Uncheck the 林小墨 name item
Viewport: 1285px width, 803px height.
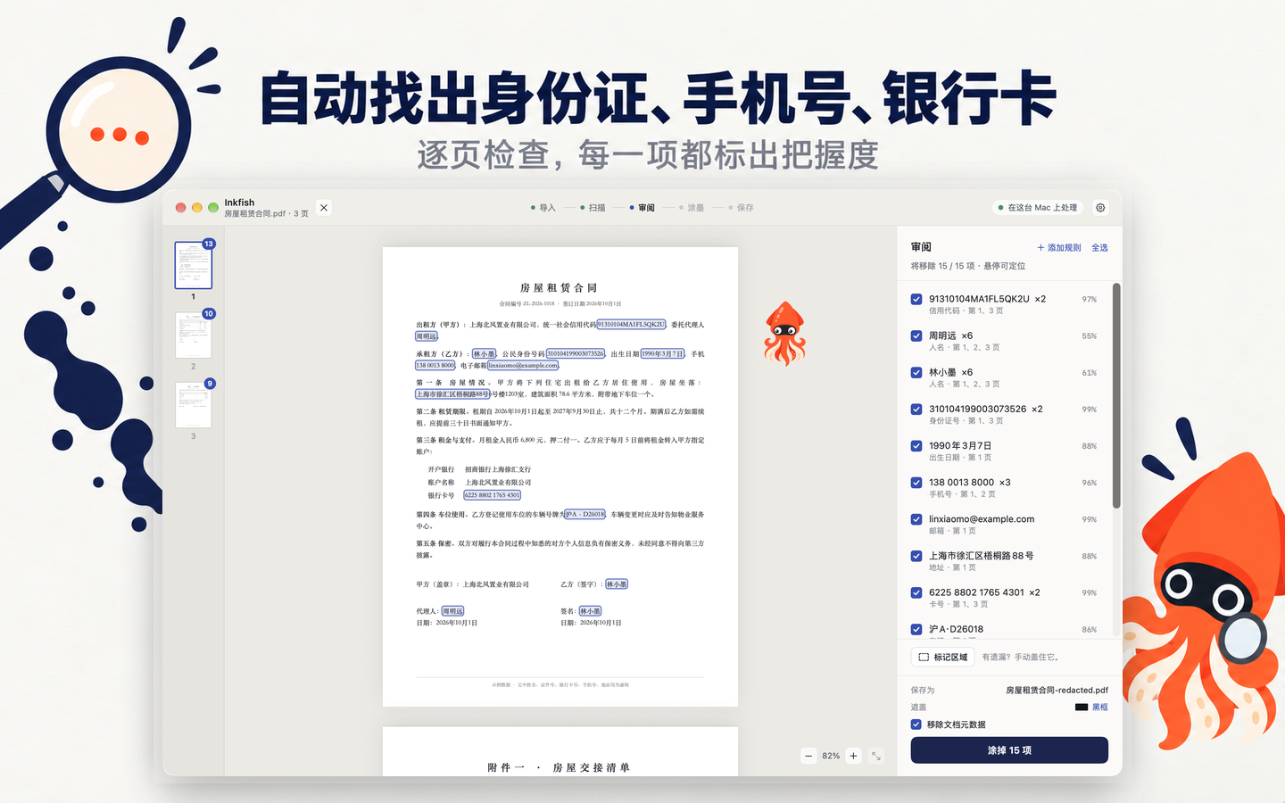(x=916, y=373)
